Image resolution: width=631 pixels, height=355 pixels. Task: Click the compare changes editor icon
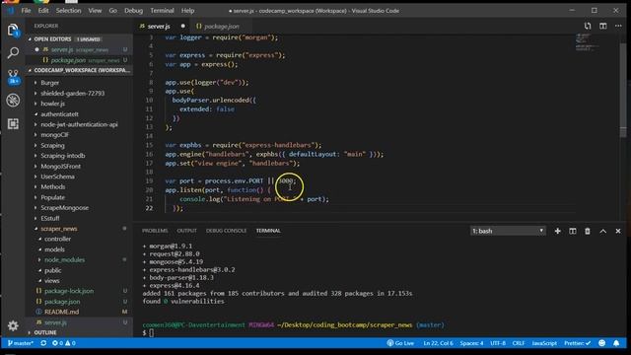(x=588, y=27)
